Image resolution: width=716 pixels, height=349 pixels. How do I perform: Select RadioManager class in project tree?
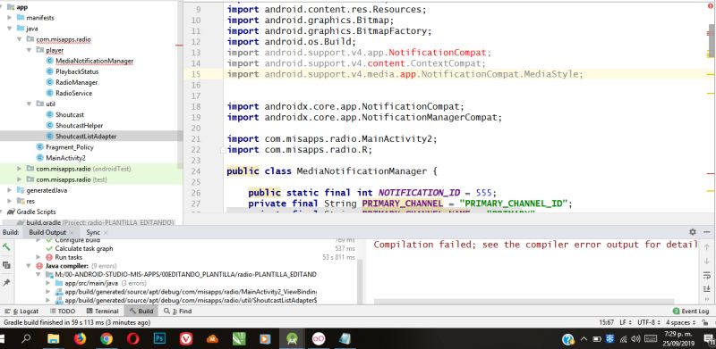76,82
